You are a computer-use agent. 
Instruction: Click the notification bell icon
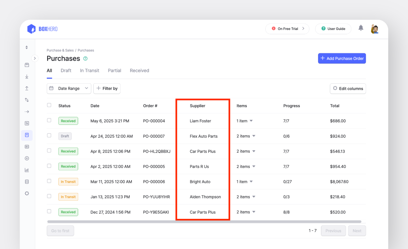coord(361,28)
